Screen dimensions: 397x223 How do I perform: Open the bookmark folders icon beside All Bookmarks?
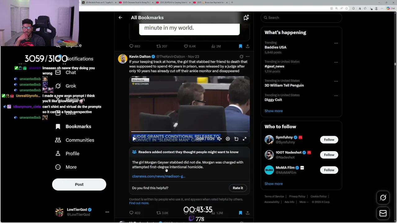click(246, 18)
